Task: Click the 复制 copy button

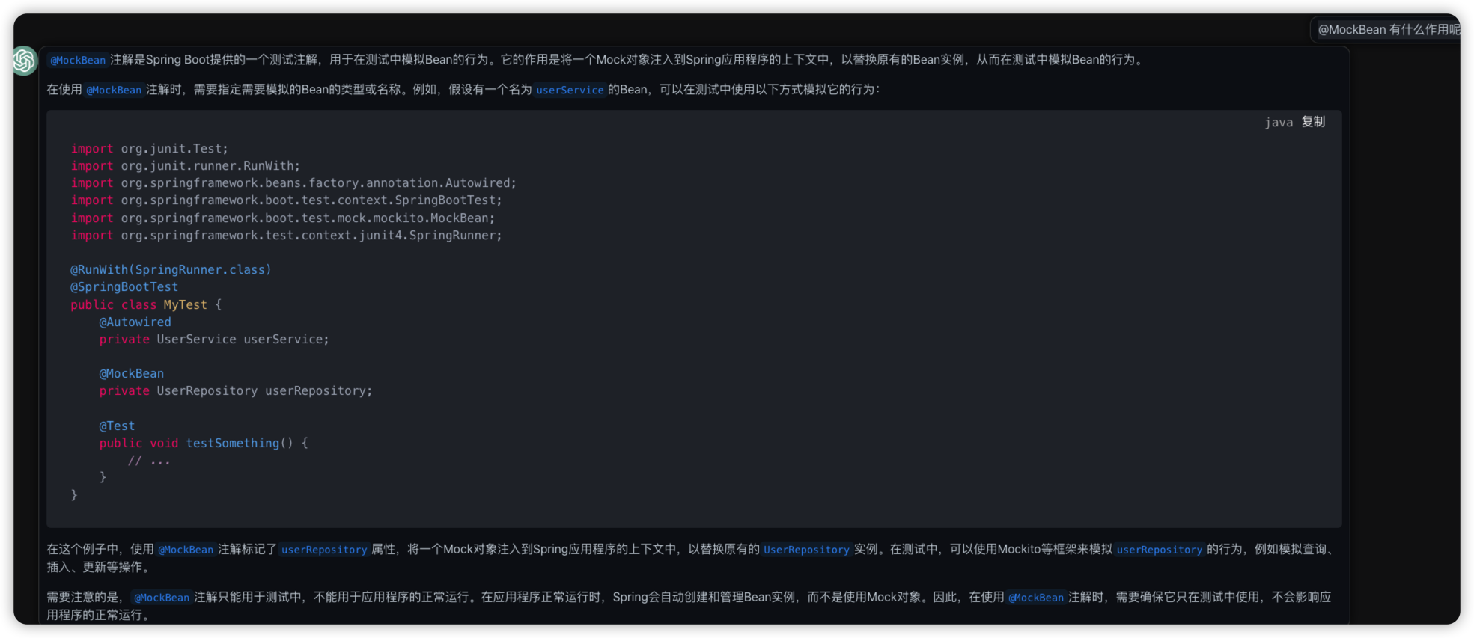Action: coord(1313,122)
